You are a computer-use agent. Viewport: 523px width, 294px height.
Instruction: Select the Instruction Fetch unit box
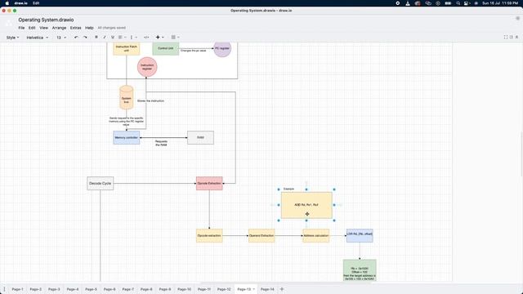coord(127,48)
